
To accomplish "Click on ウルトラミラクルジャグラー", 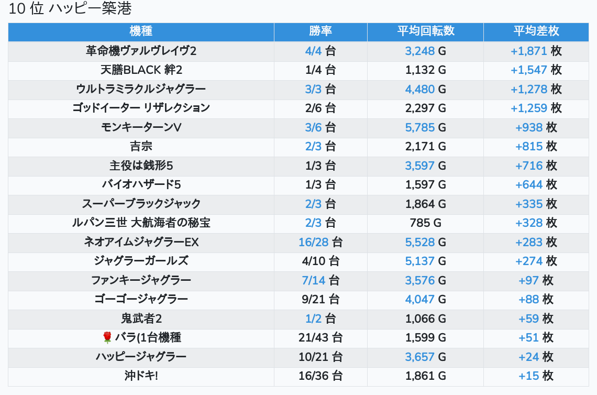I will coord(141,89).
